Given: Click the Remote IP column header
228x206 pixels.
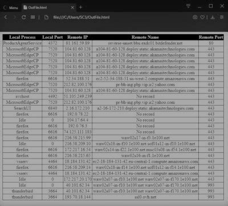Looking at the screenshot, I should (78, 37).
